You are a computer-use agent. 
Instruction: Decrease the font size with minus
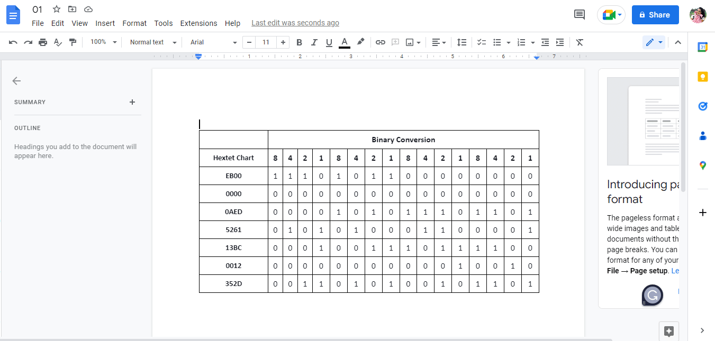click(x=249, y=42)
